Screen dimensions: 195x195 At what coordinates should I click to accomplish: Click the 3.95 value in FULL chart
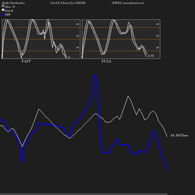tap(151, 56)
